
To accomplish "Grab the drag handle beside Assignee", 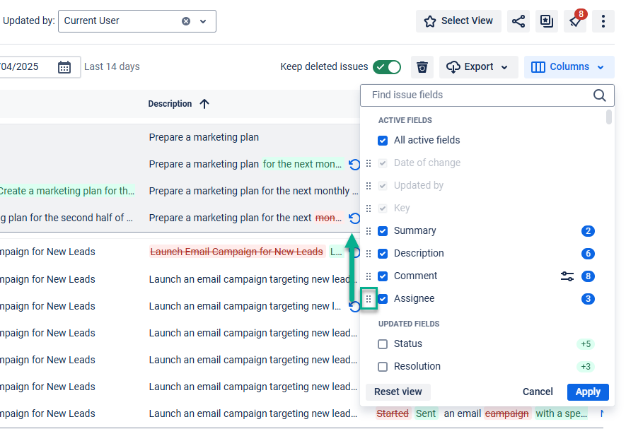I will click(x=369, y=299).
